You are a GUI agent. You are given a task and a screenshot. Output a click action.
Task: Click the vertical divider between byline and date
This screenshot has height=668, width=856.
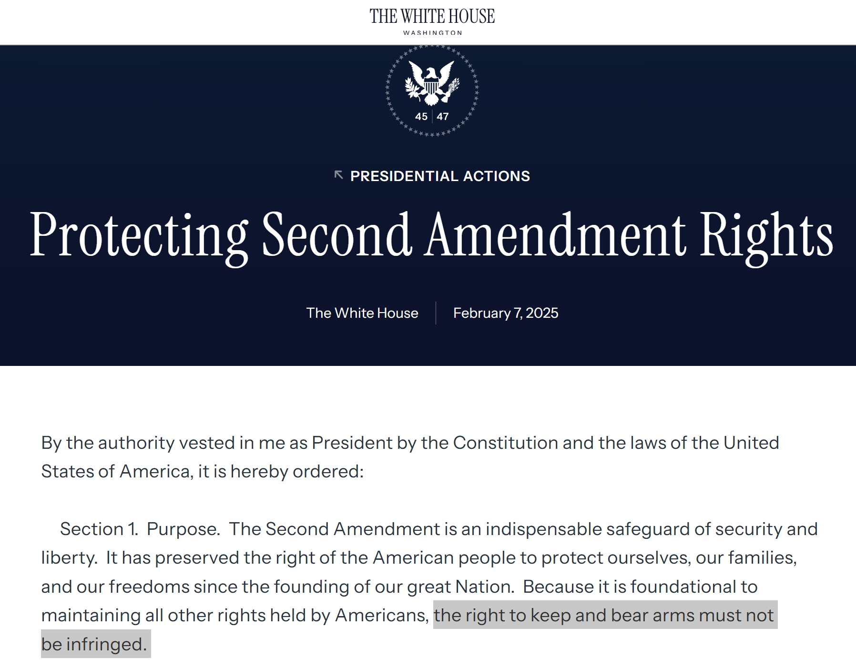pyautogui.click(x=436, y=313)
